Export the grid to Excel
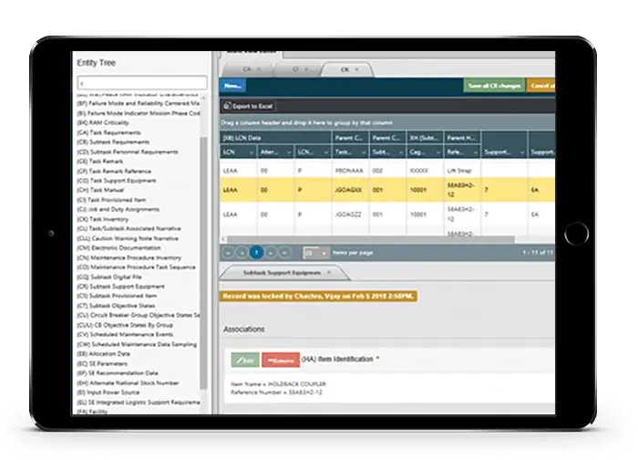Image resolution: width=638 pixels, height=460 pixels. (x=248, y=106)
